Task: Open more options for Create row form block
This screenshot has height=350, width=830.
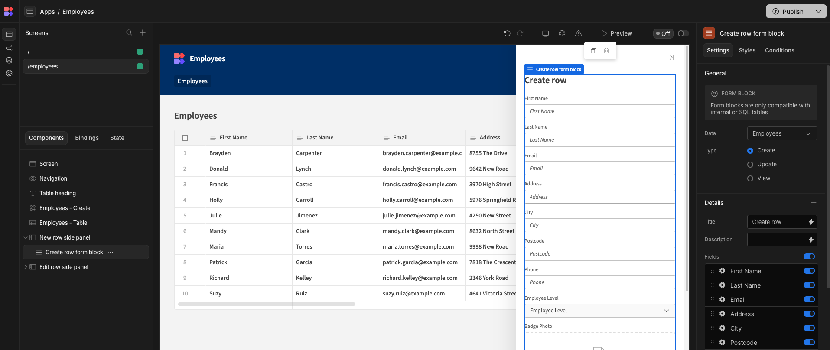Action: pos(111,252)
